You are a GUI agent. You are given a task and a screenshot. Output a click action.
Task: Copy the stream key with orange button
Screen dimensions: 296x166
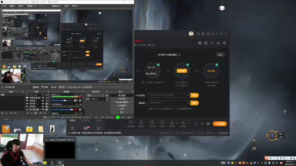(195, 103)
